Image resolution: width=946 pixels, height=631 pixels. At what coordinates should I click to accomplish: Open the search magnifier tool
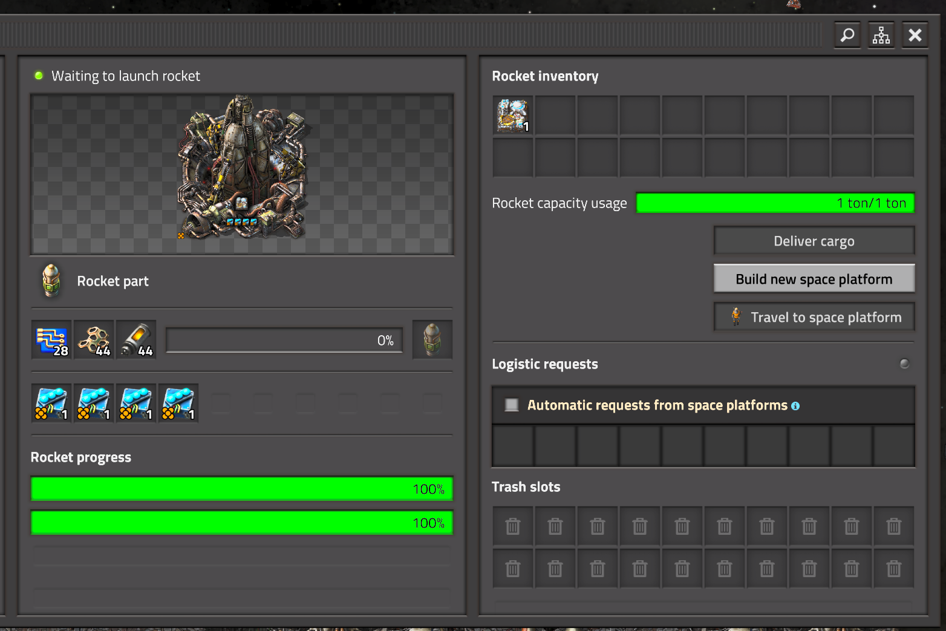[847, 35]
